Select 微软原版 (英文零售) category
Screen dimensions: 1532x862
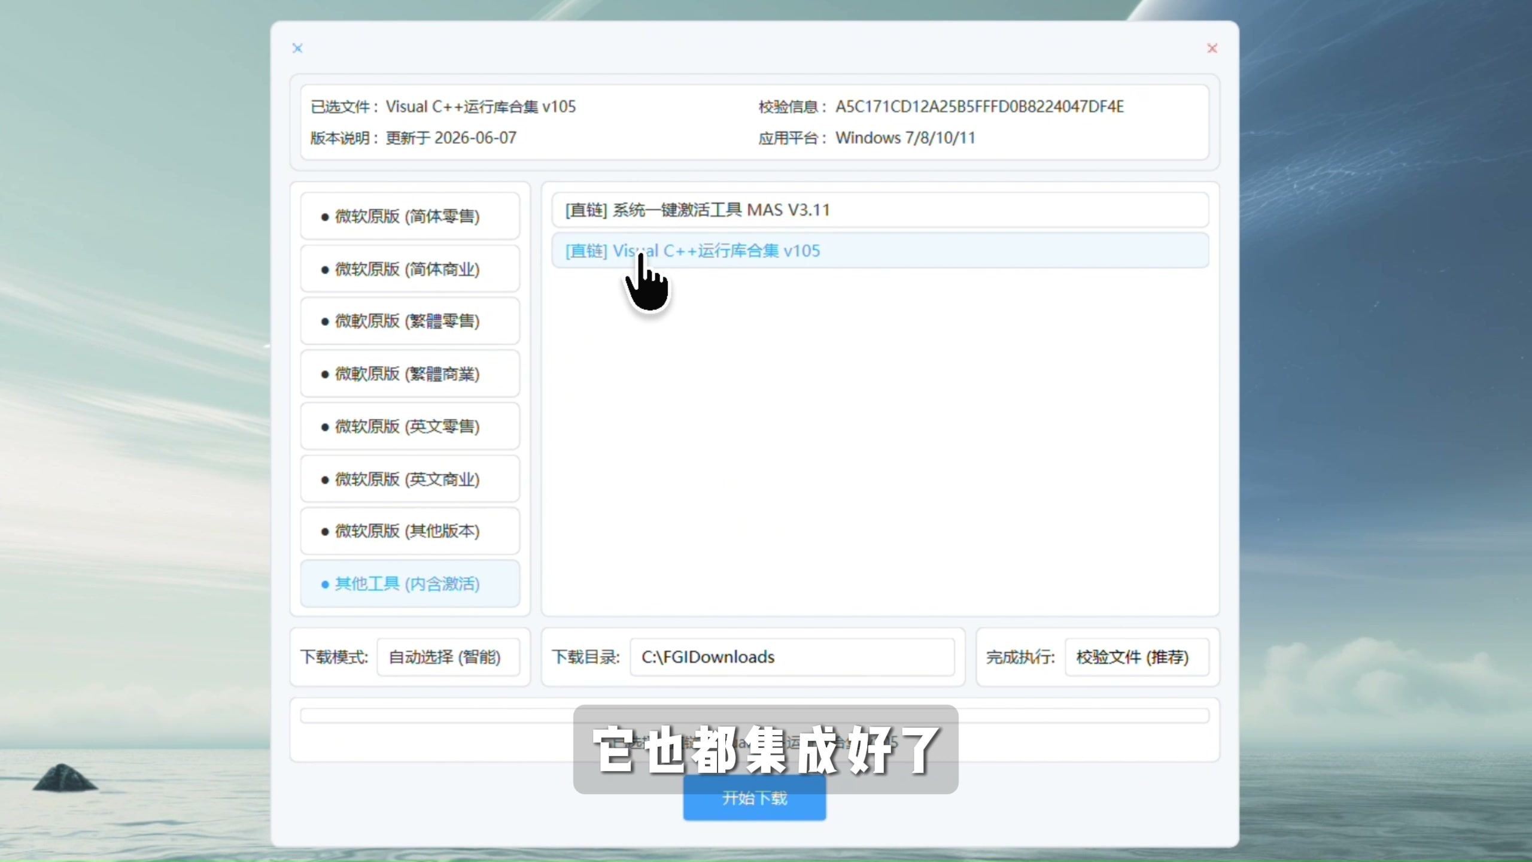[410, 426]
